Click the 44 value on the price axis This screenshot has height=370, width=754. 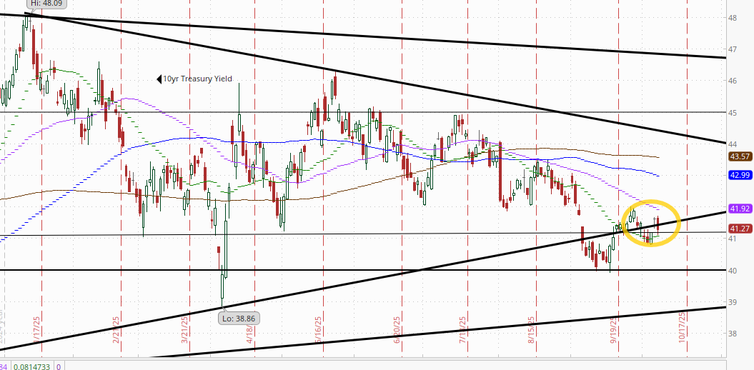tap(733, 144)
